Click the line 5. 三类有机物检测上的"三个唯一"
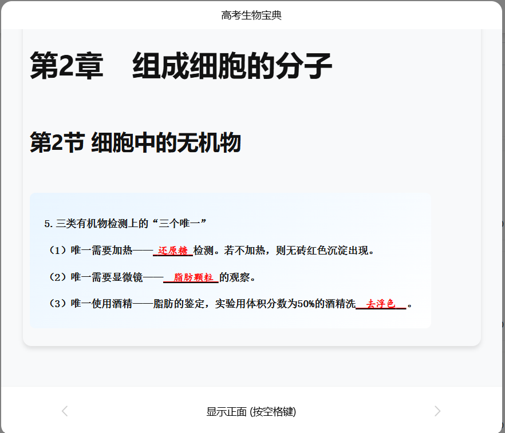The image size is (505, 433). pyautogui.click(x=125, y=223)
